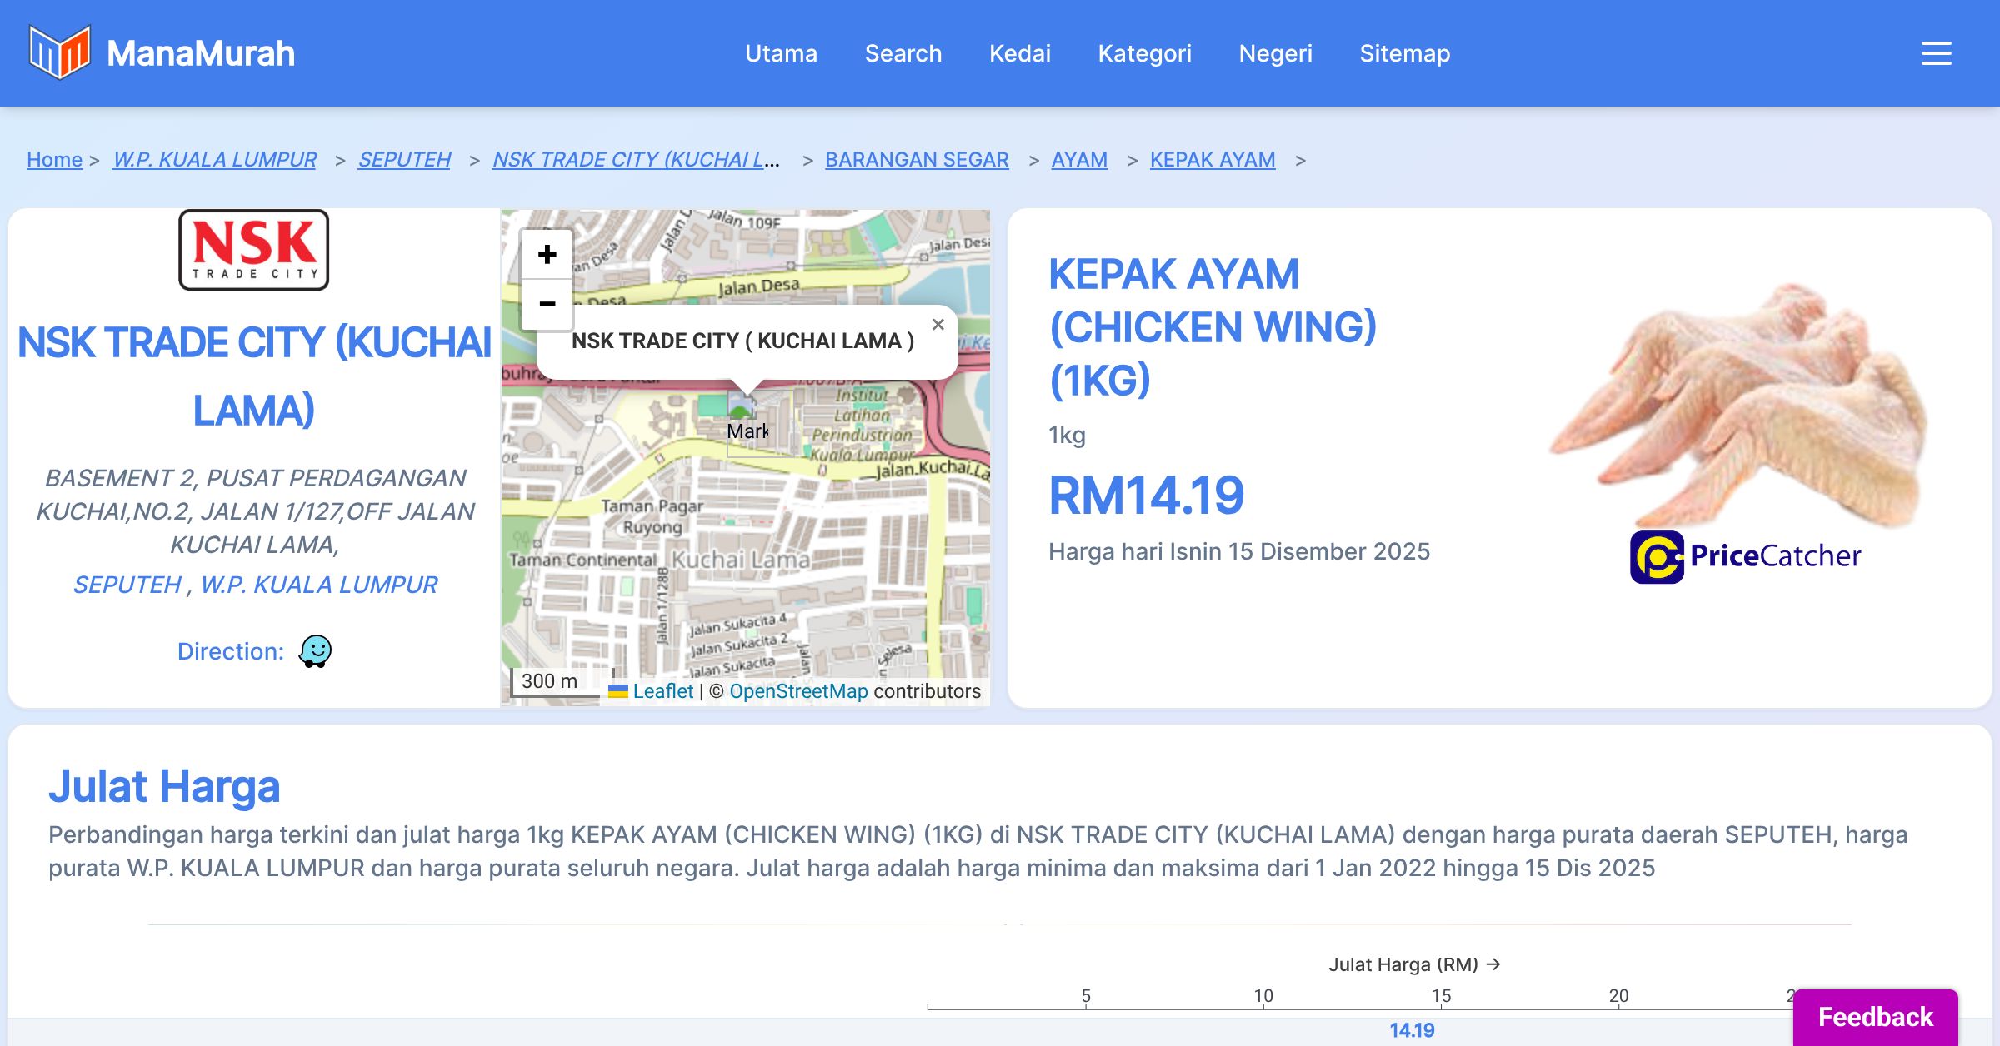Click the PriceCatcher logo
The image size is (2000, 1046).
[x=1745, y=556]
